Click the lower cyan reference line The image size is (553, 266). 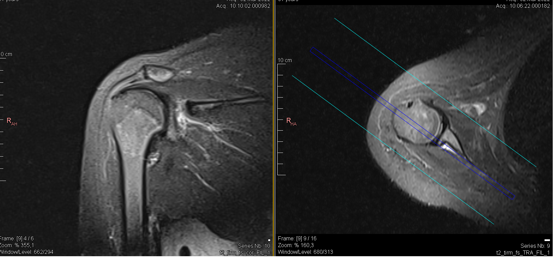[x=392, y=150]
